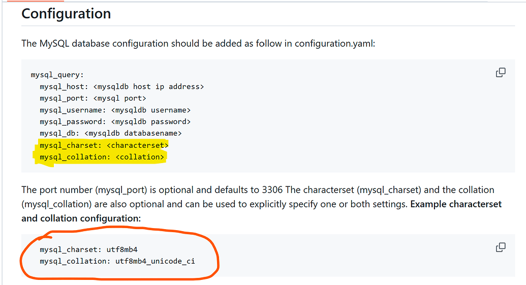The image size is (526, 285).
Task: Click the utf8mb4_unicode_ci collation example line
Action: point(117,262)
